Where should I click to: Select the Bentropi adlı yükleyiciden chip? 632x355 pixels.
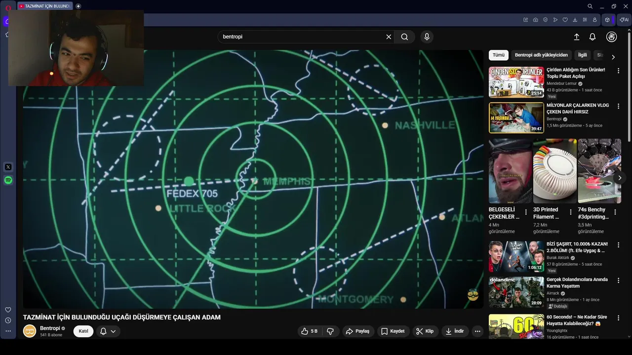[x=541, y=55]
